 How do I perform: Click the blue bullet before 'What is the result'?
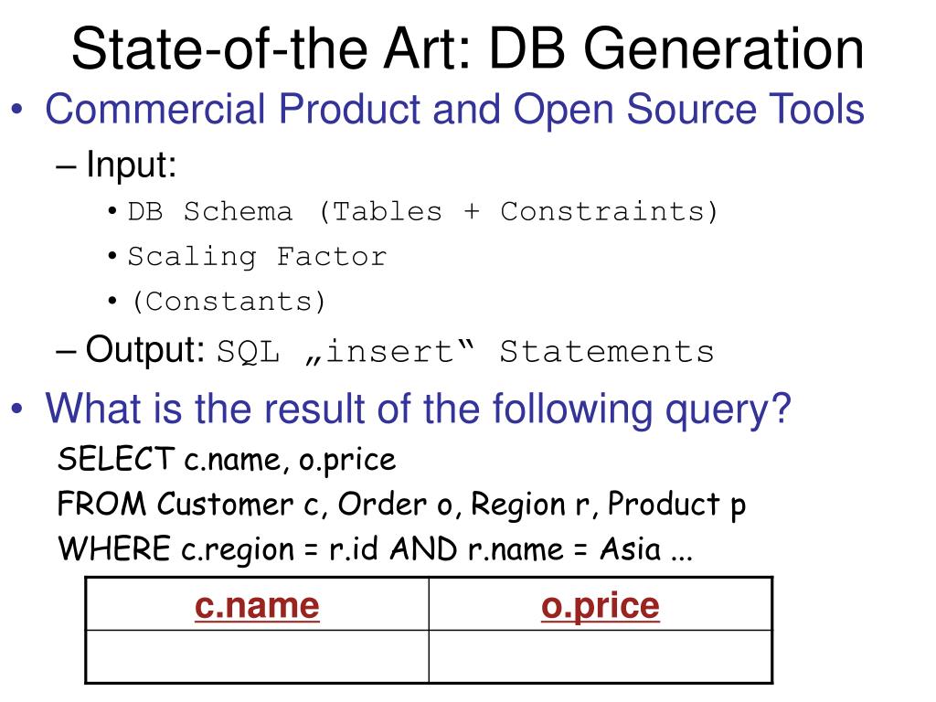pyautogui.click(x=16, y=409)
